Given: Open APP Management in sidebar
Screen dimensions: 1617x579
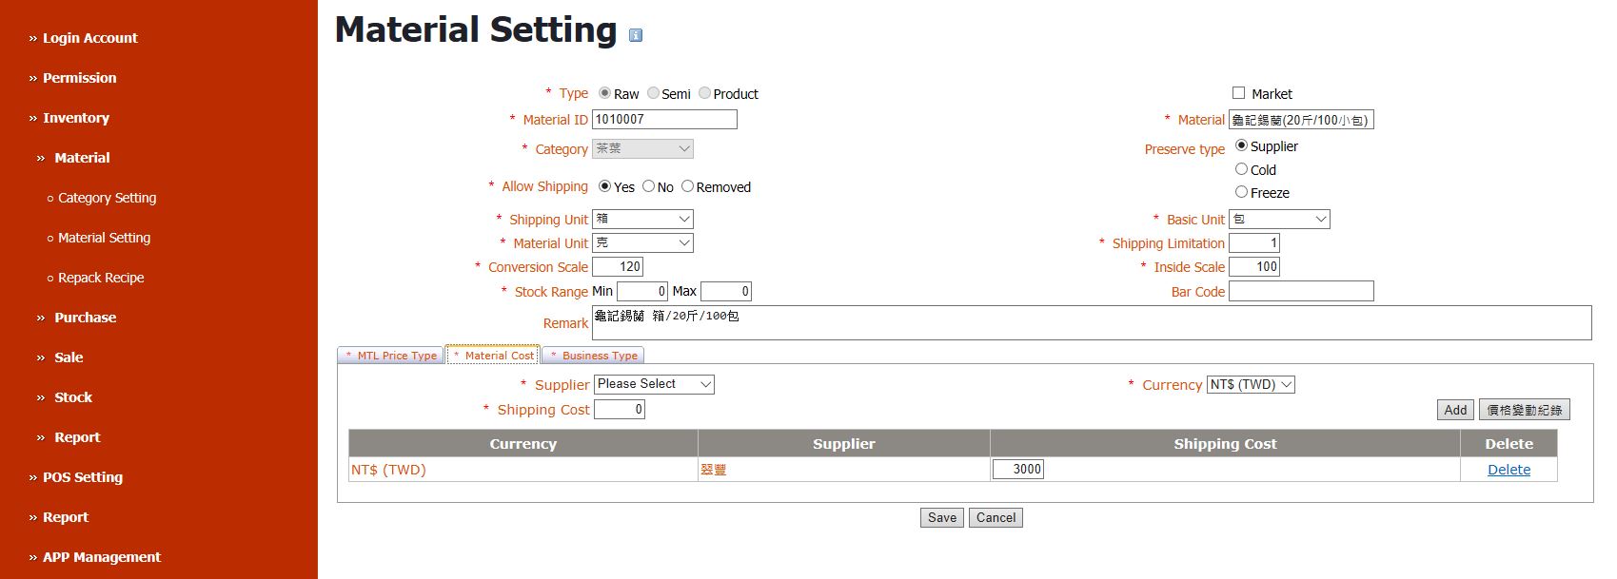Looking at the screenshot, I should pyautogui.click(x=102, y=557).
